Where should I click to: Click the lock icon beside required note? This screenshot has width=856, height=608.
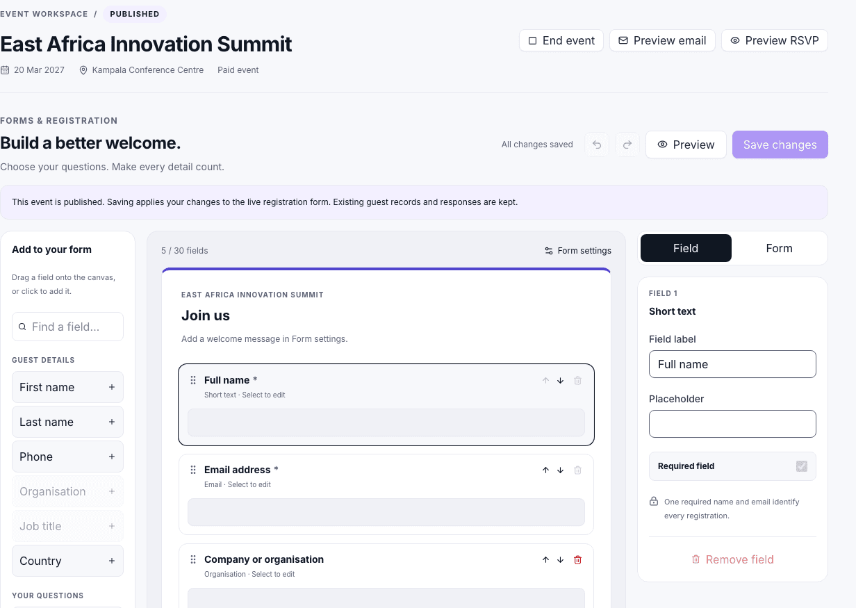pos(654,501)
